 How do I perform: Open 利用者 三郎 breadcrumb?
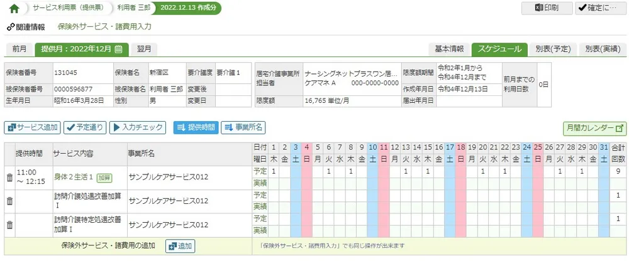click(x=133, y=8)
